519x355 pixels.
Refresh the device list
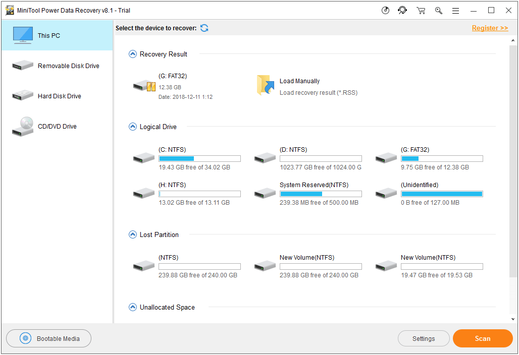(x=204, y=28)
